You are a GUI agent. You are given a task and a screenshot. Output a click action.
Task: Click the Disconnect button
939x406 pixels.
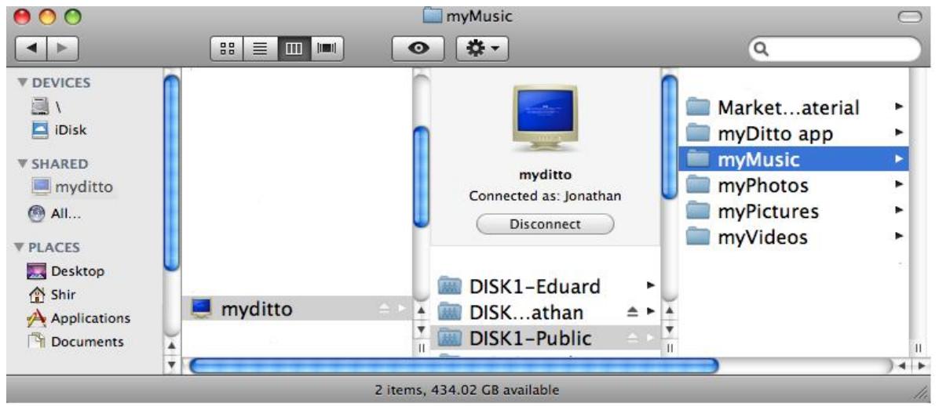545,224
